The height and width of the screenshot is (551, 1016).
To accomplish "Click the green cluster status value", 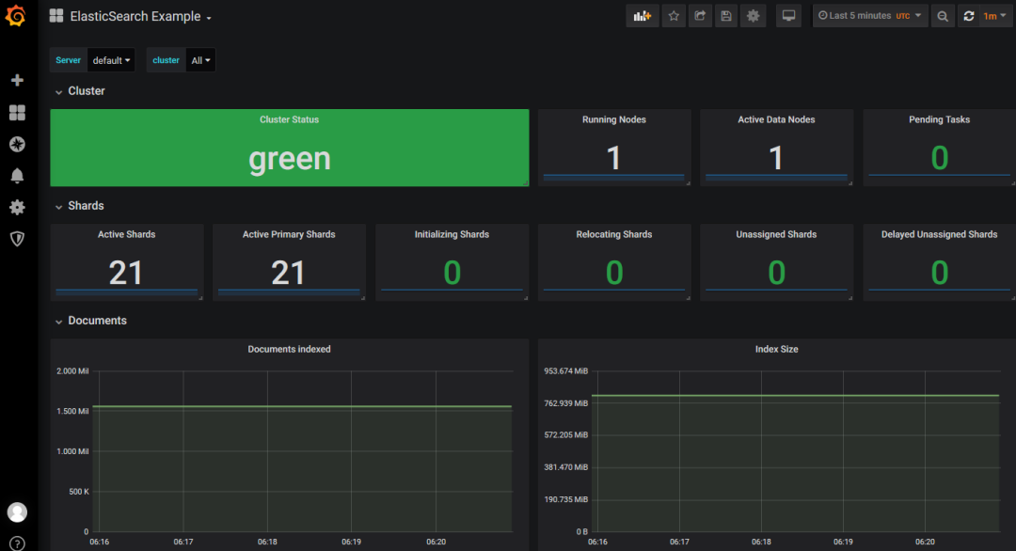I will click(x=290, y=159).
